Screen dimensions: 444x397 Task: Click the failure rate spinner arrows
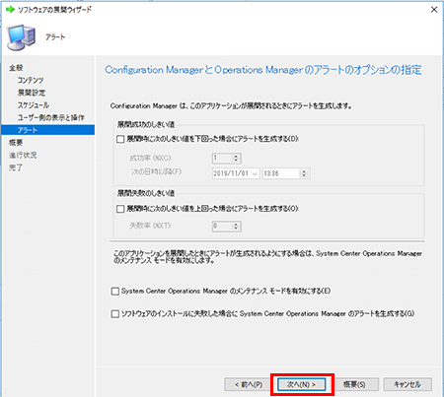click(236, 227)
